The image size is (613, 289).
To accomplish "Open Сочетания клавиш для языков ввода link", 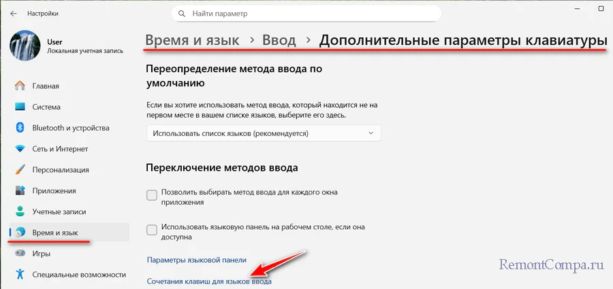I will (x=209, y=281).
